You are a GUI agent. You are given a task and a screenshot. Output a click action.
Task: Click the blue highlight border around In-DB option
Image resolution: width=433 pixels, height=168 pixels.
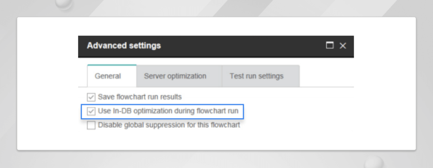[x=163, y=105]
